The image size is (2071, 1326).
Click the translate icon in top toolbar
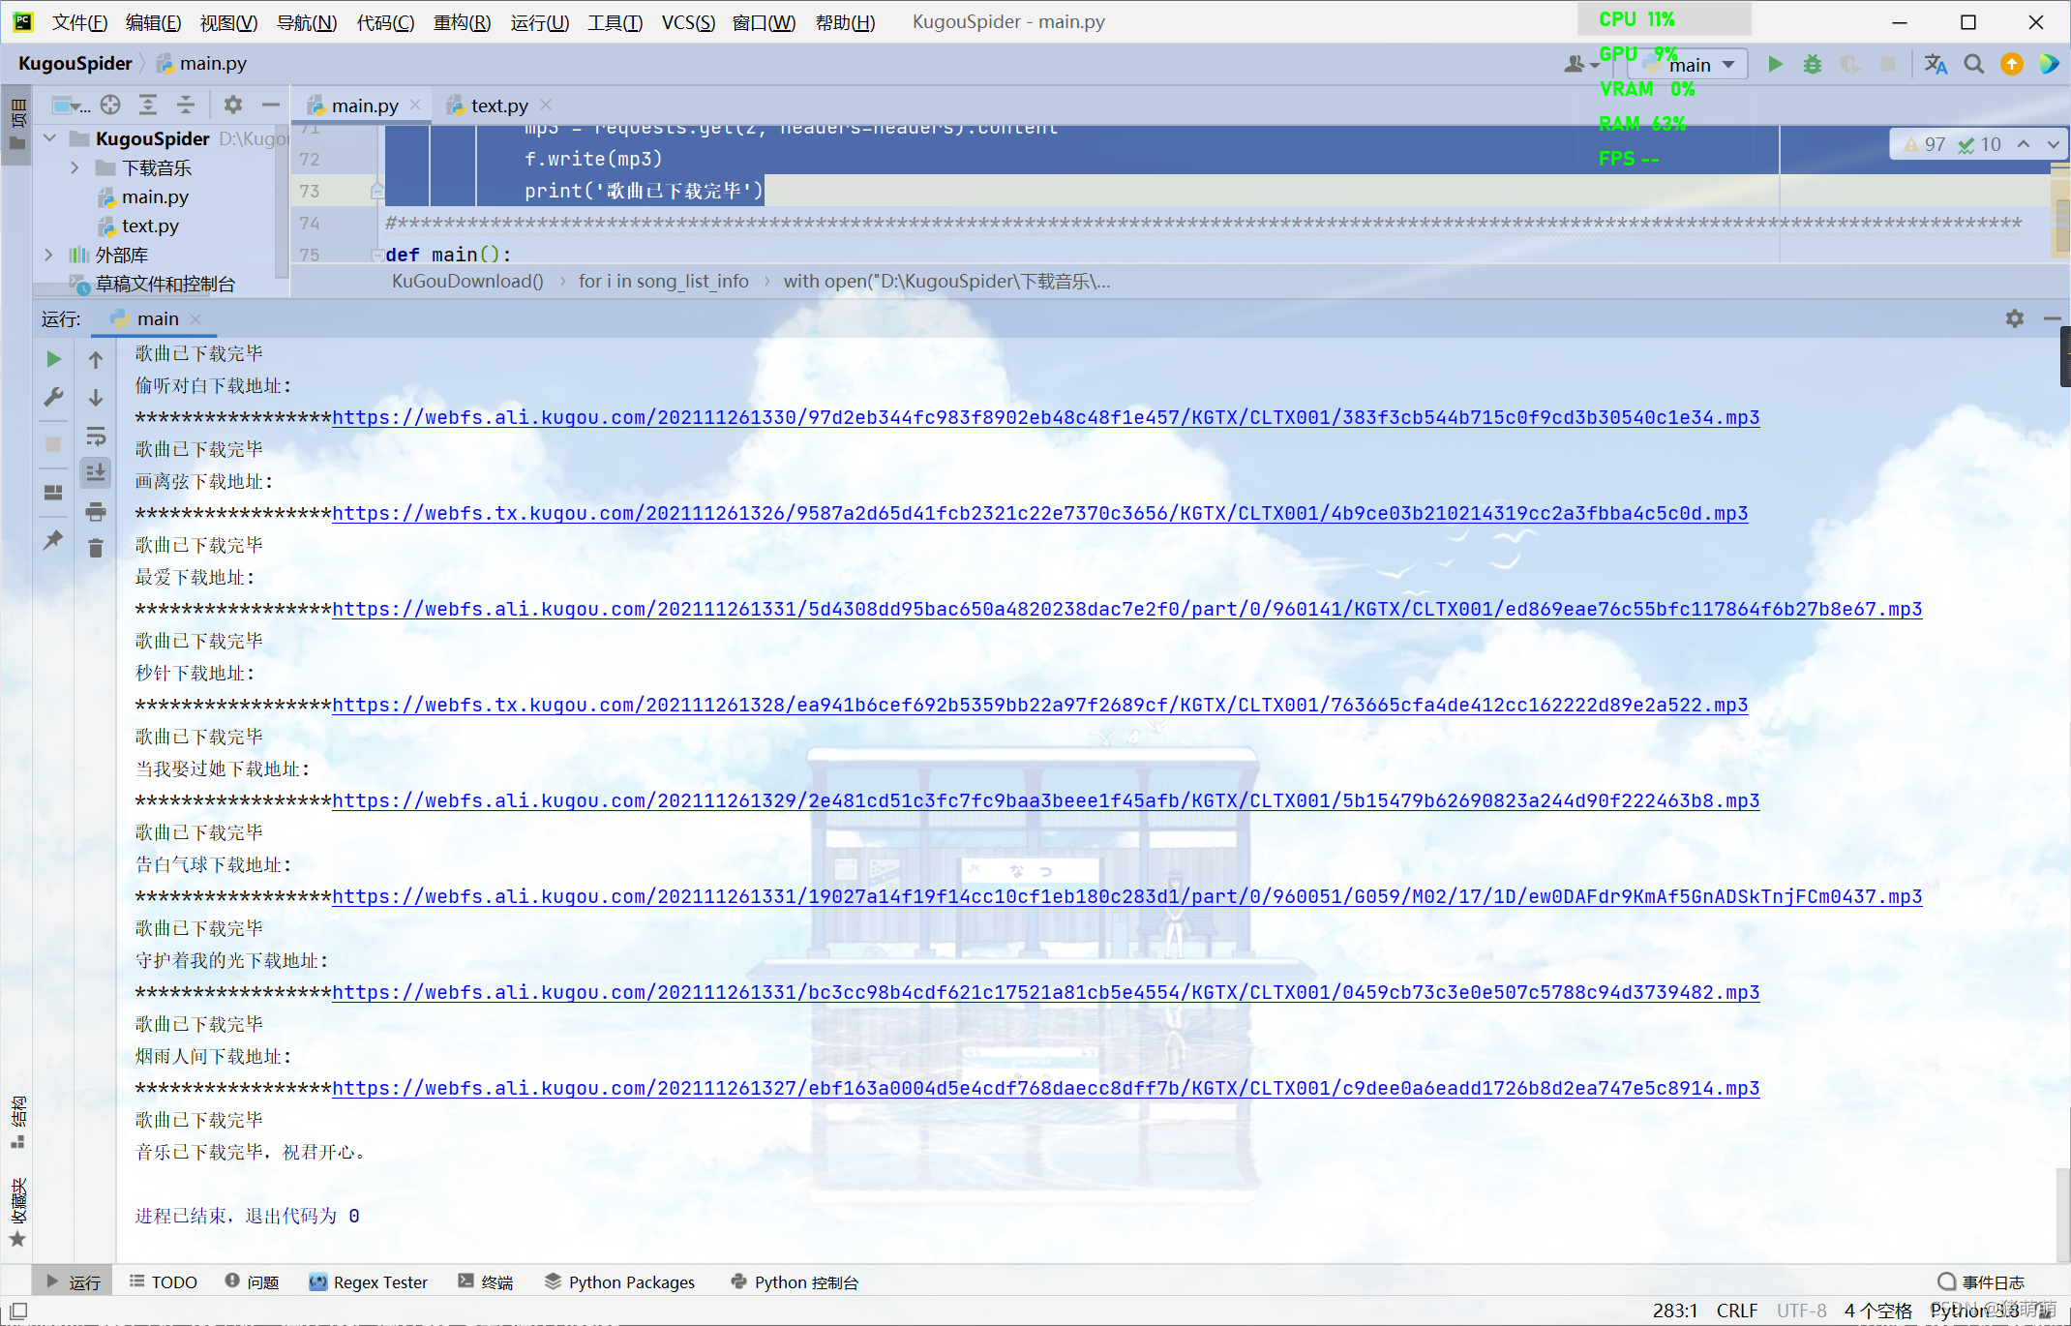1935,65
